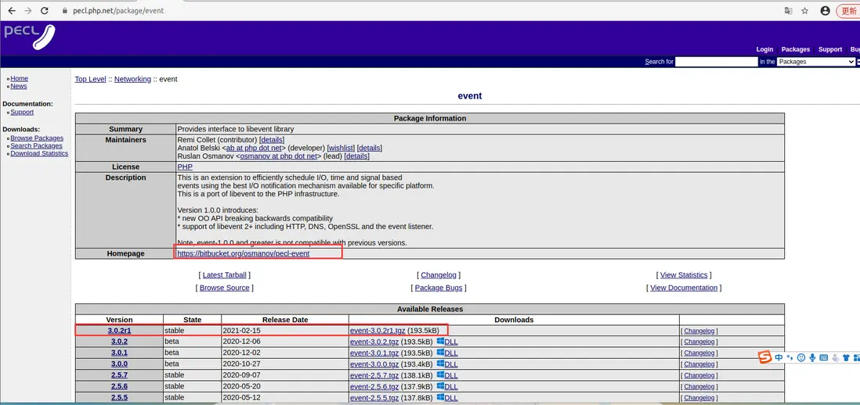Download the Windows DLL for event-3.0.2
The image size is (860, 405).
pos(447,342)
